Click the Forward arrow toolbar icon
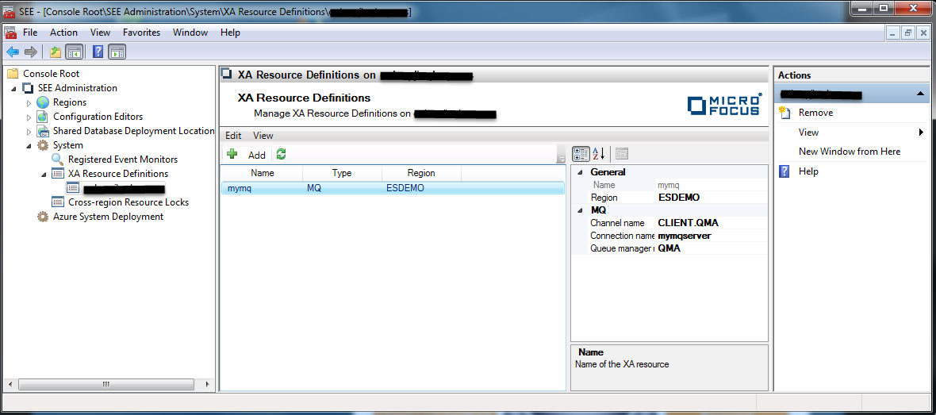This screenshot has height=415, width=936. (30, 52)
